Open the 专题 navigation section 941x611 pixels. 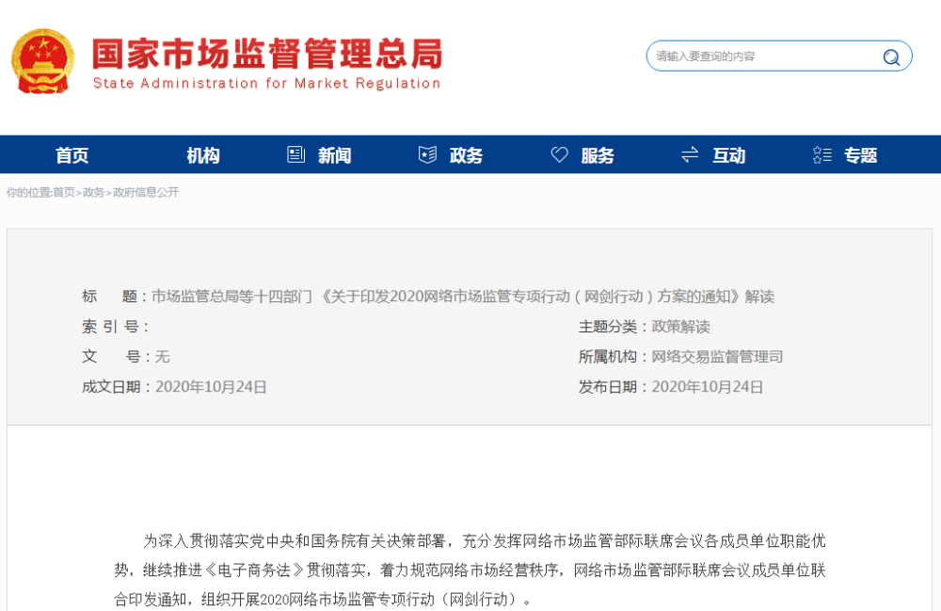point(860,155)
